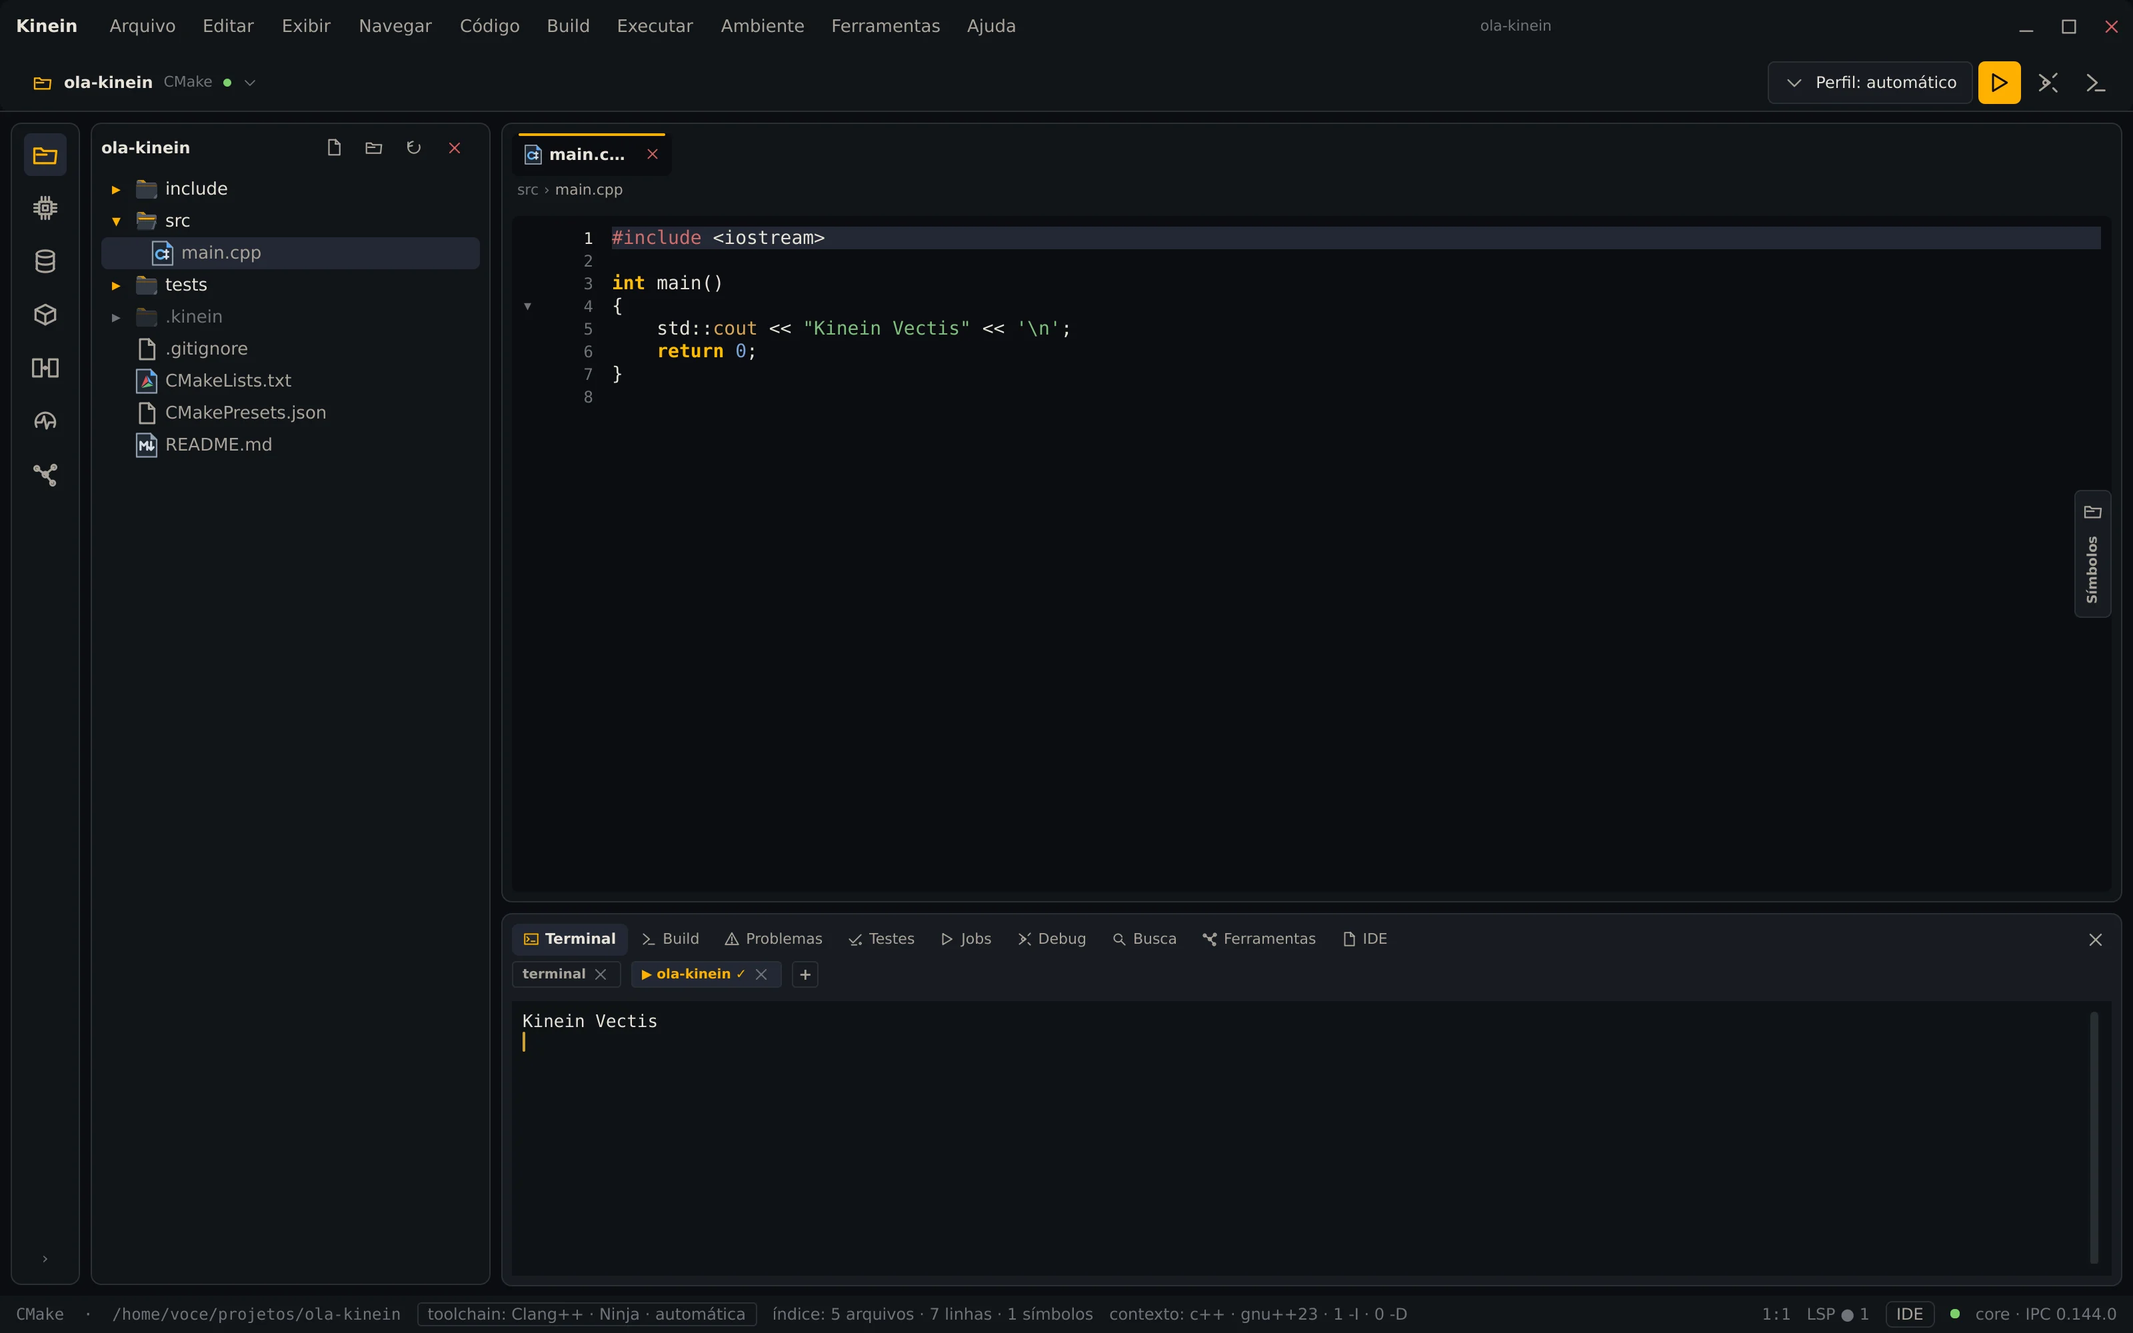Expand the .kinein folder
2133x1333 pixels.
[115, 317]
